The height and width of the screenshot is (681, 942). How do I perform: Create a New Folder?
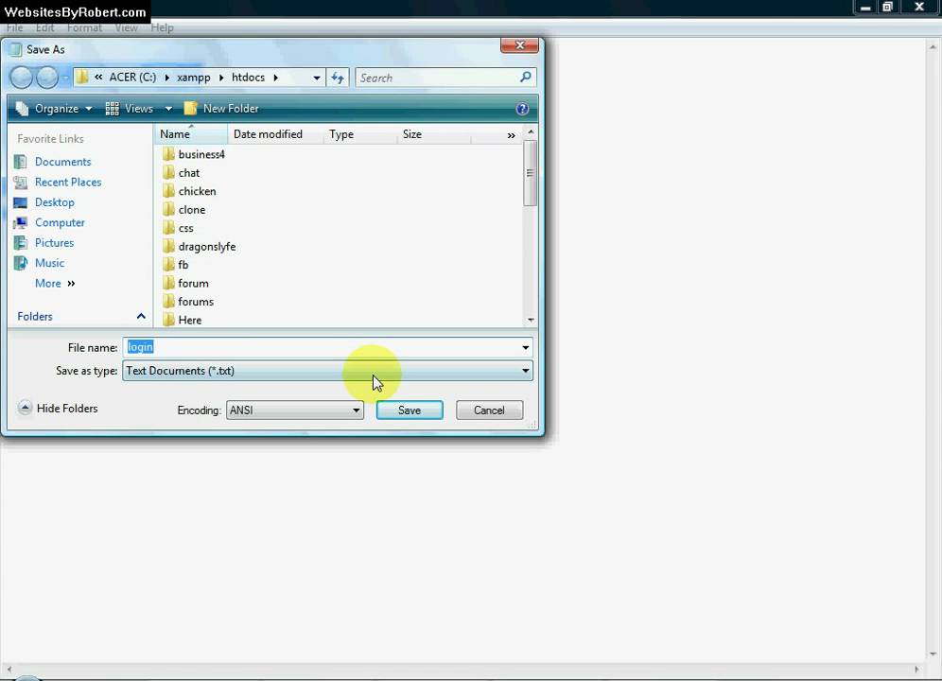(x=221, y=109)
